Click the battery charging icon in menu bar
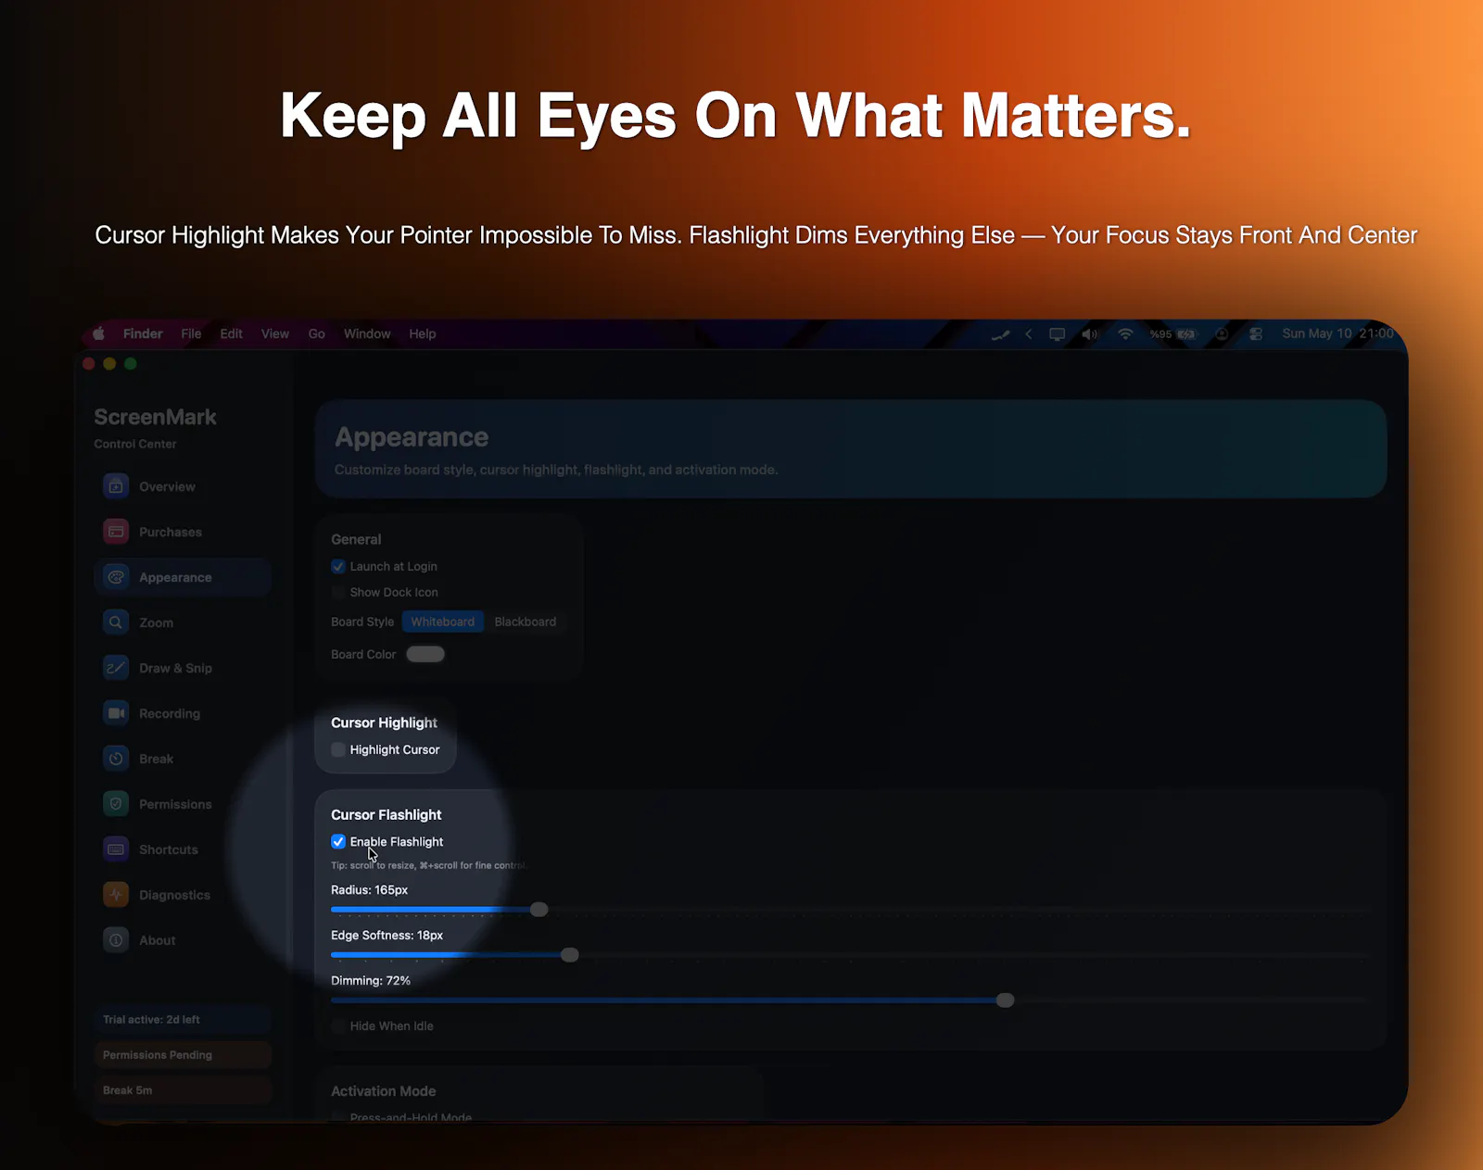Image resolution: width=1483 pixels, height=1170 pixels. pyautogui.click(x=1186, y=334)
